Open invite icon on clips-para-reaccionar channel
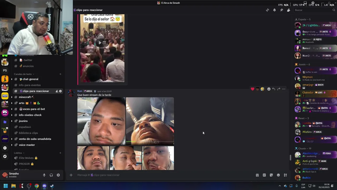337x190 pixels. point(57,91)
